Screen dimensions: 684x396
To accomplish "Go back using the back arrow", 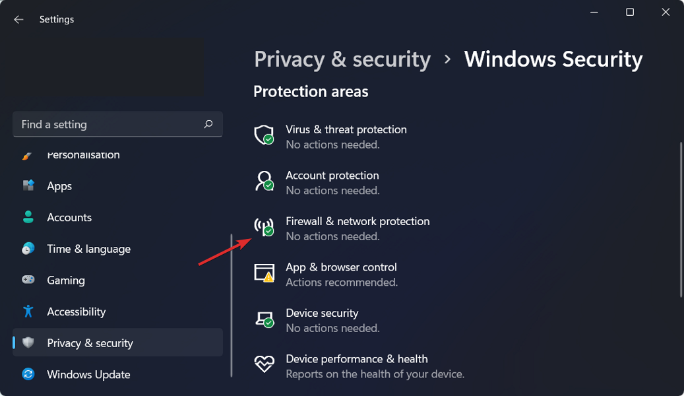I will pos(18,20).
